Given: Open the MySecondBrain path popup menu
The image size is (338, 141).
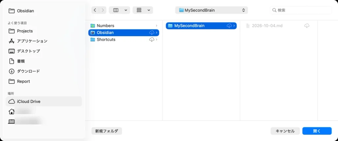Looking at the screenshot, I should coord(212,10).
